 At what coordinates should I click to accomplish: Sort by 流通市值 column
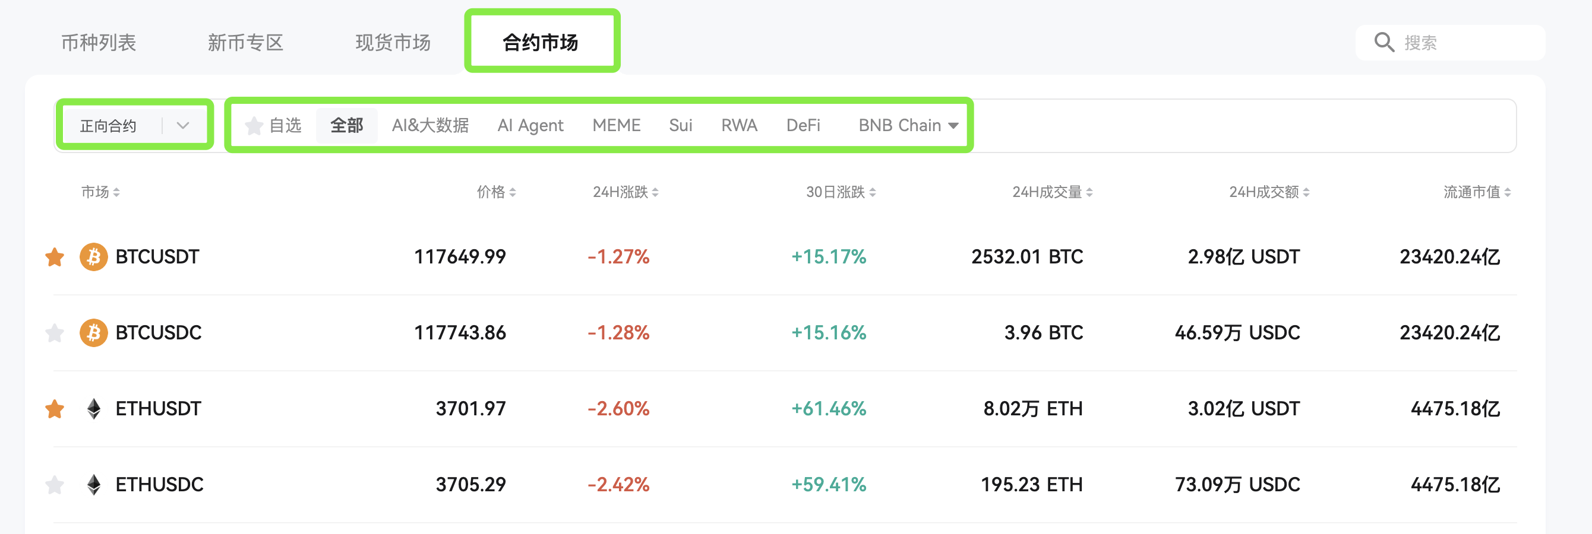[1477, 193]
